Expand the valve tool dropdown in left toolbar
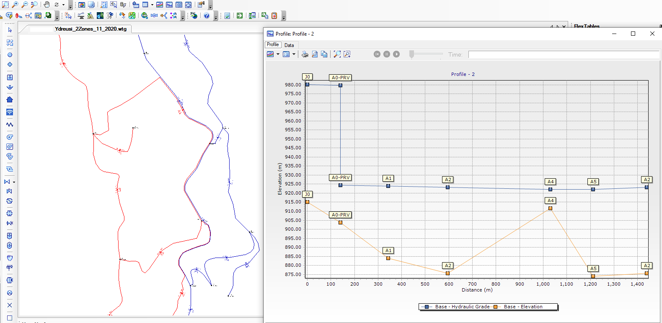 click(14, 182)
